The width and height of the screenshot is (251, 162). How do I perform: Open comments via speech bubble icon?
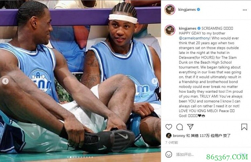coord(179,127)
